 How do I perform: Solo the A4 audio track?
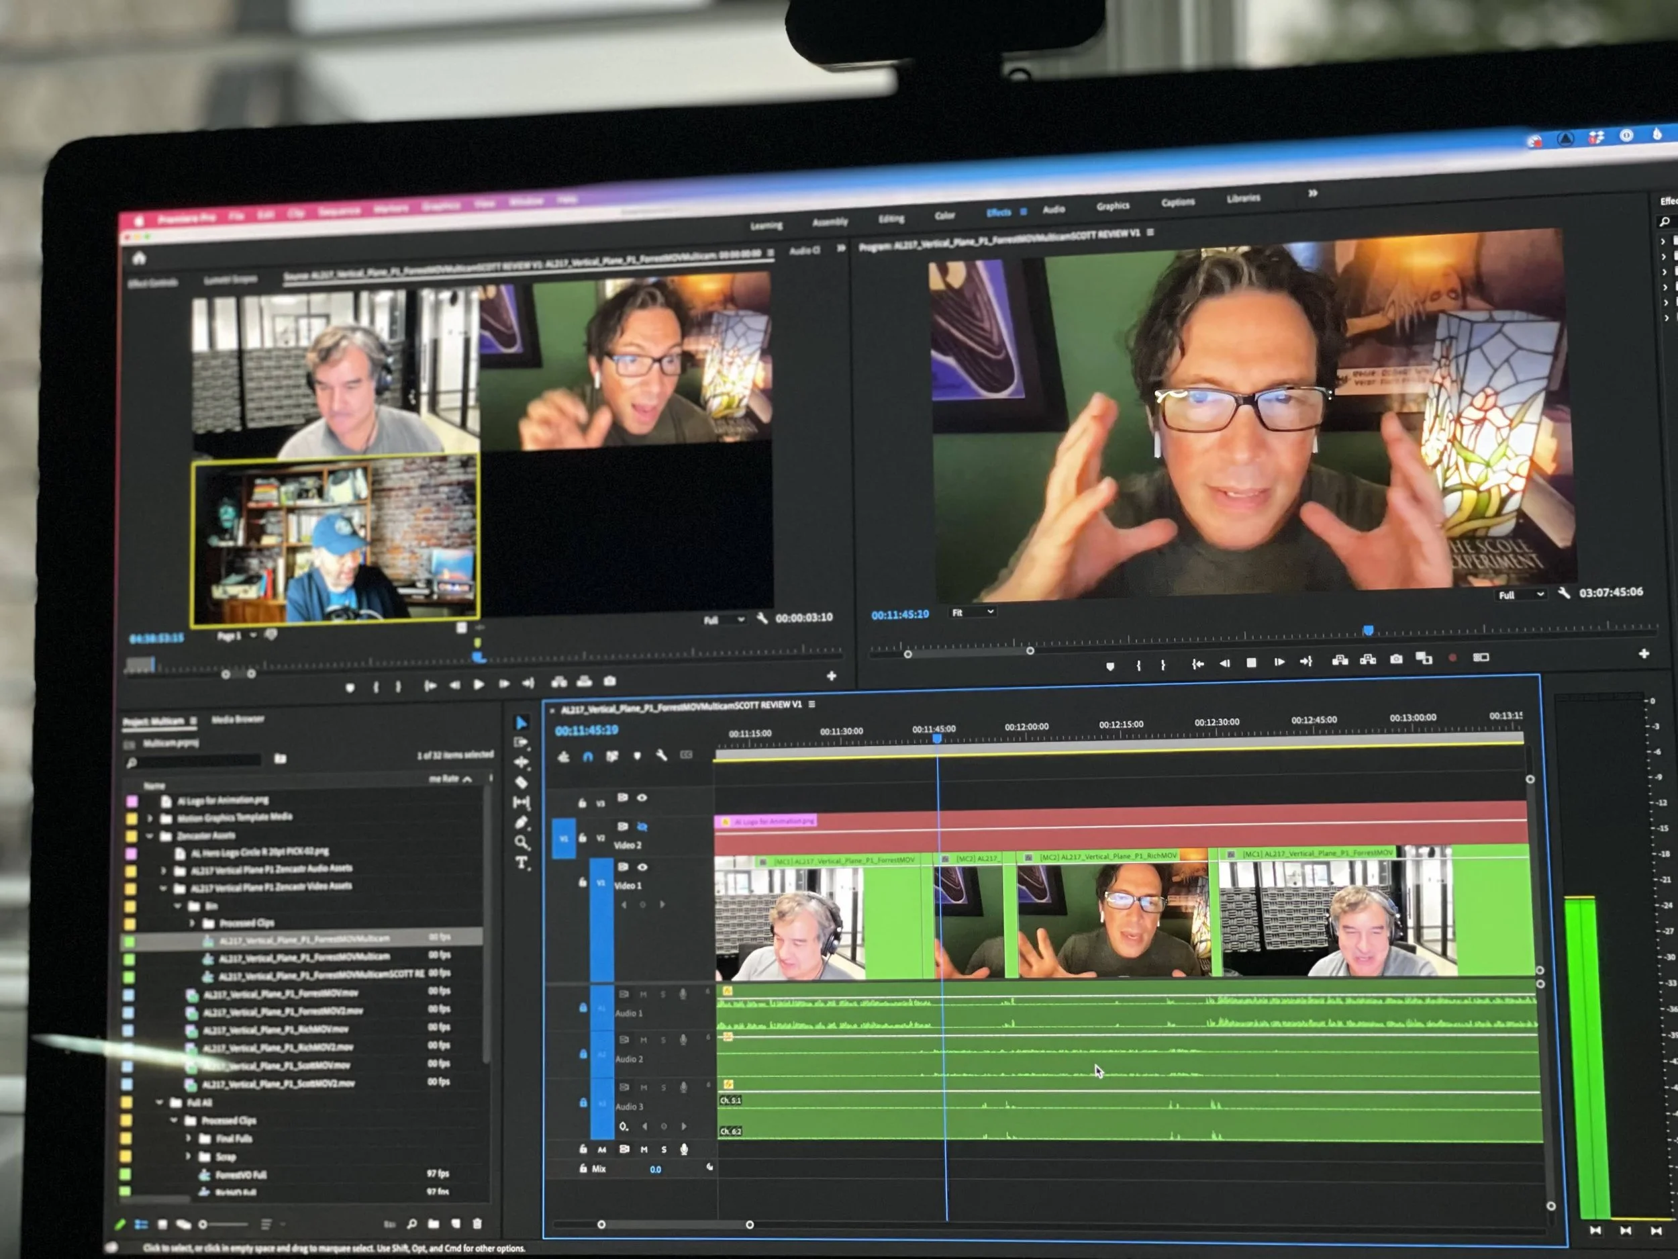pos(664,1150)
